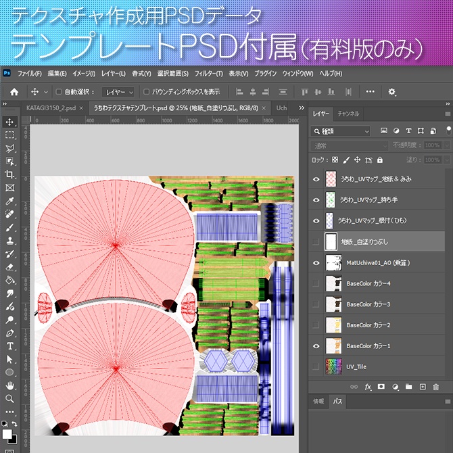Open the Layers panel flyout menu
This screenshot has width=453, height=453.
point(448,114)
